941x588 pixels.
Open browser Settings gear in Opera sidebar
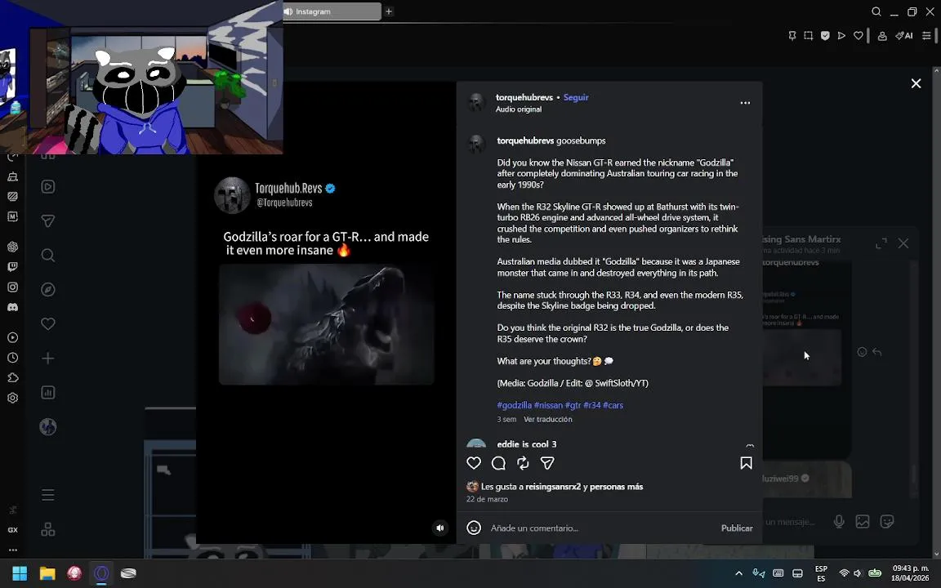[12, 398]
